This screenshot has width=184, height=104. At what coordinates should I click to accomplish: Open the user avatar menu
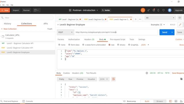click(170, 10)
